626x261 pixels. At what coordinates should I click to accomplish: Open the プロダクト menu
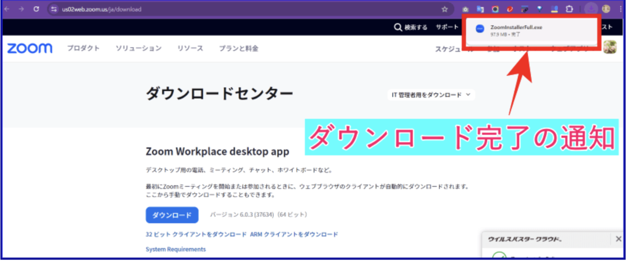tap(83, 49)
